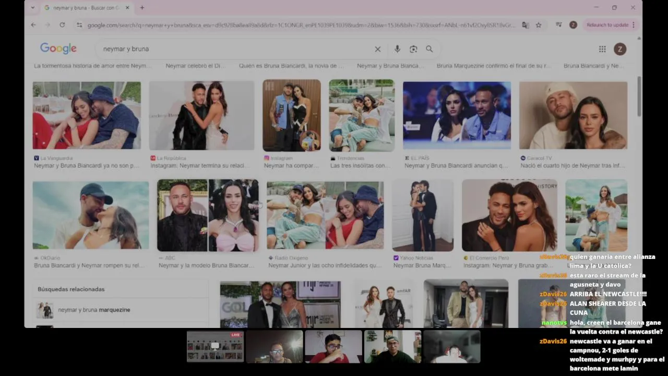Start voice search with the microphone icon
This screenshot has width=668, height=376.
397,49
